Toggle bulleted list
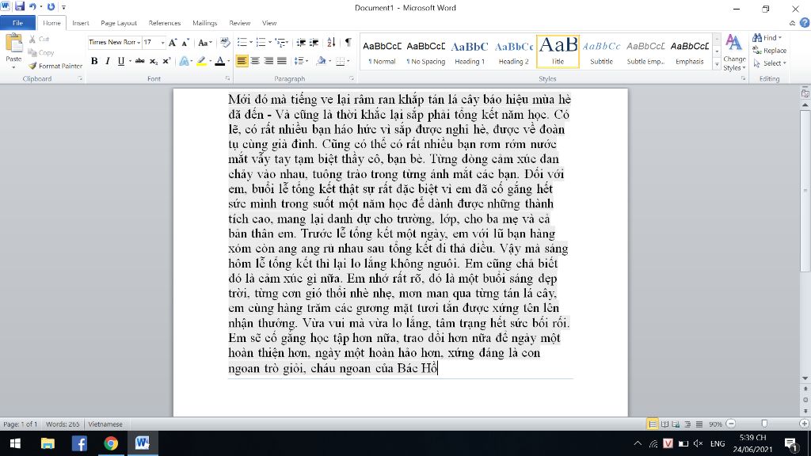Viewport: 811px width, 456px height. tap(242, 43)
